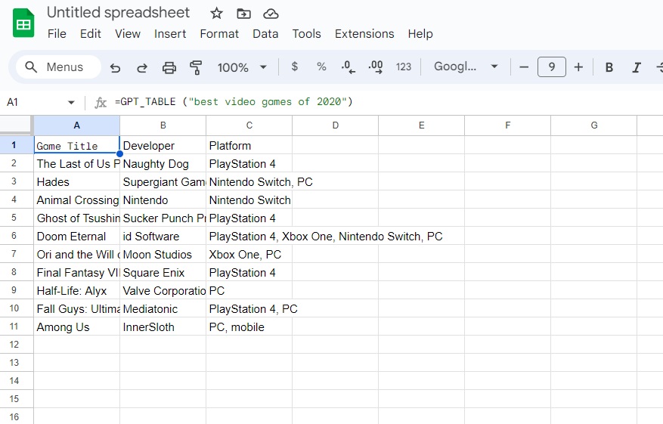Open the Data menu
Image resolution: width=663 pixels, height=424 pixels.
[265, 34]
